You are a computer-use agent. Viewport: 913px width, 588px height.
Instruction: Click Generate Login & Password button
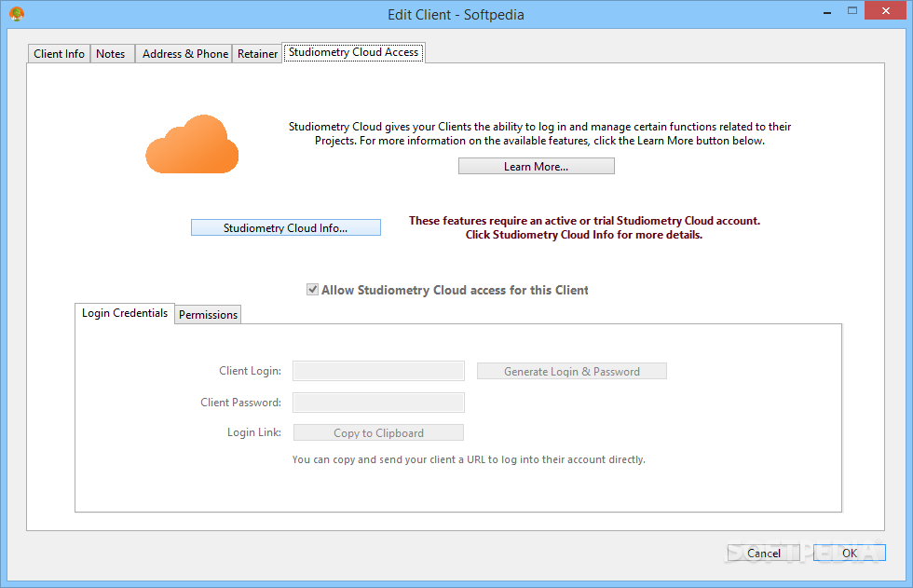pos(572,372)
